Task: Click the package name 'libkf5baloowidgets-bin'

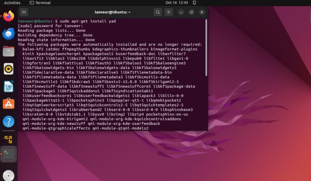Action: click(48, 68)
